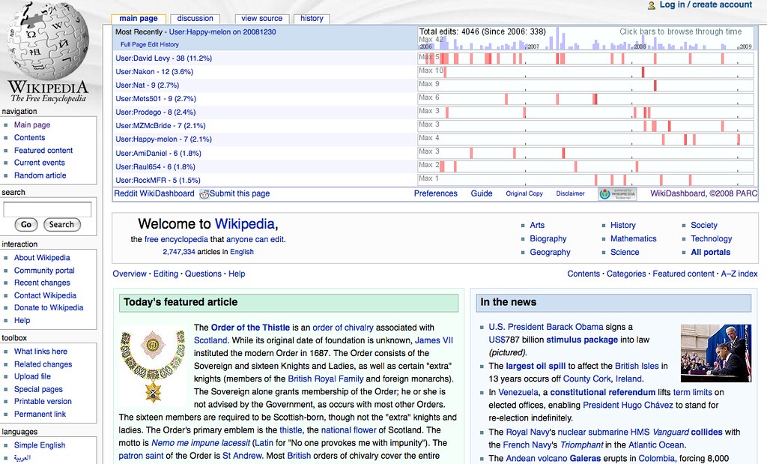The height and width of the screenshot is (464, 767).
Task: Open the view source tab
Action: (x=261, y=19)
